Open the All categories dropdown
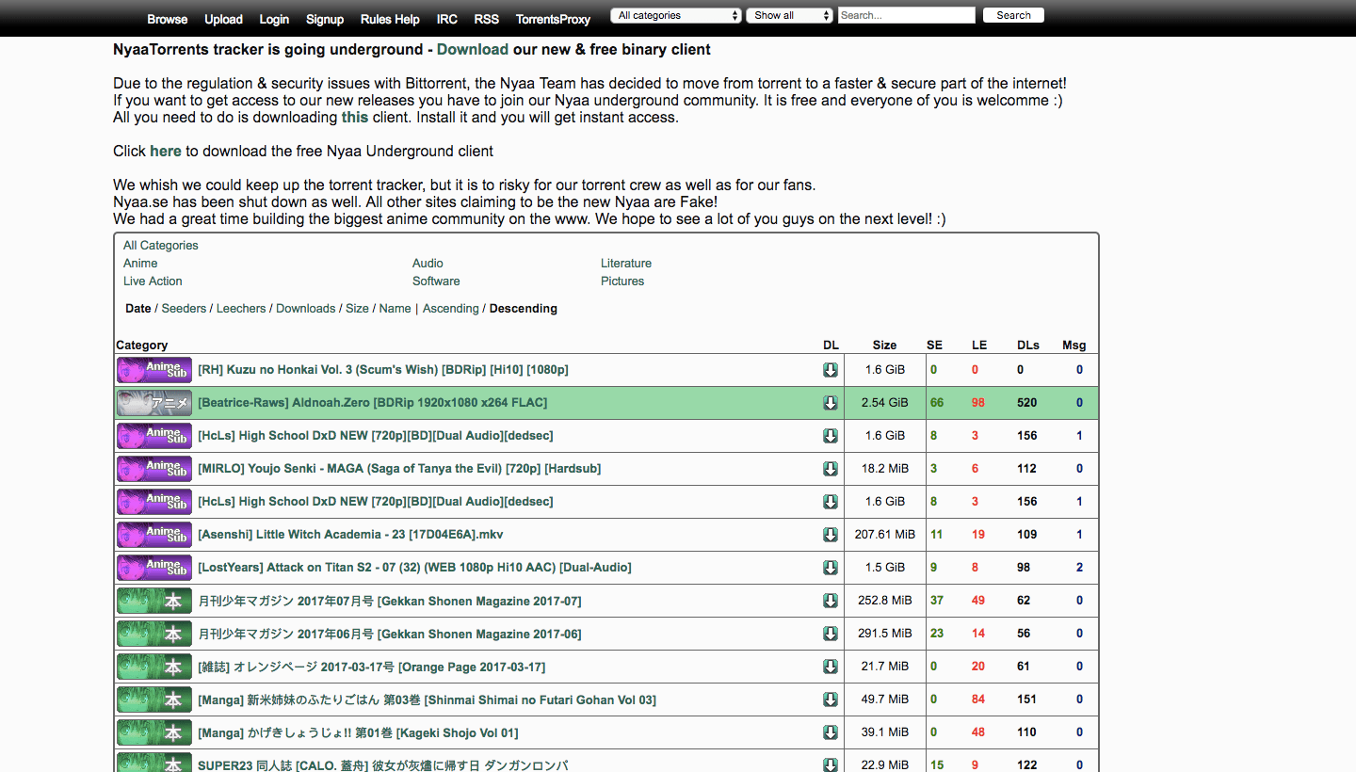This screenshot has width=1356, height=772. click(676, 15)
